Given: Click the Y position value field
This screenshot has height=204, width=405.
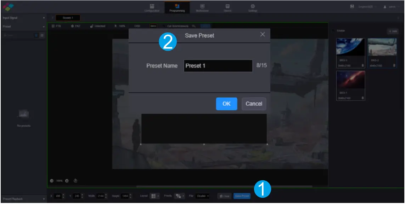Looking at the screenshot, I should coord(77,196).
